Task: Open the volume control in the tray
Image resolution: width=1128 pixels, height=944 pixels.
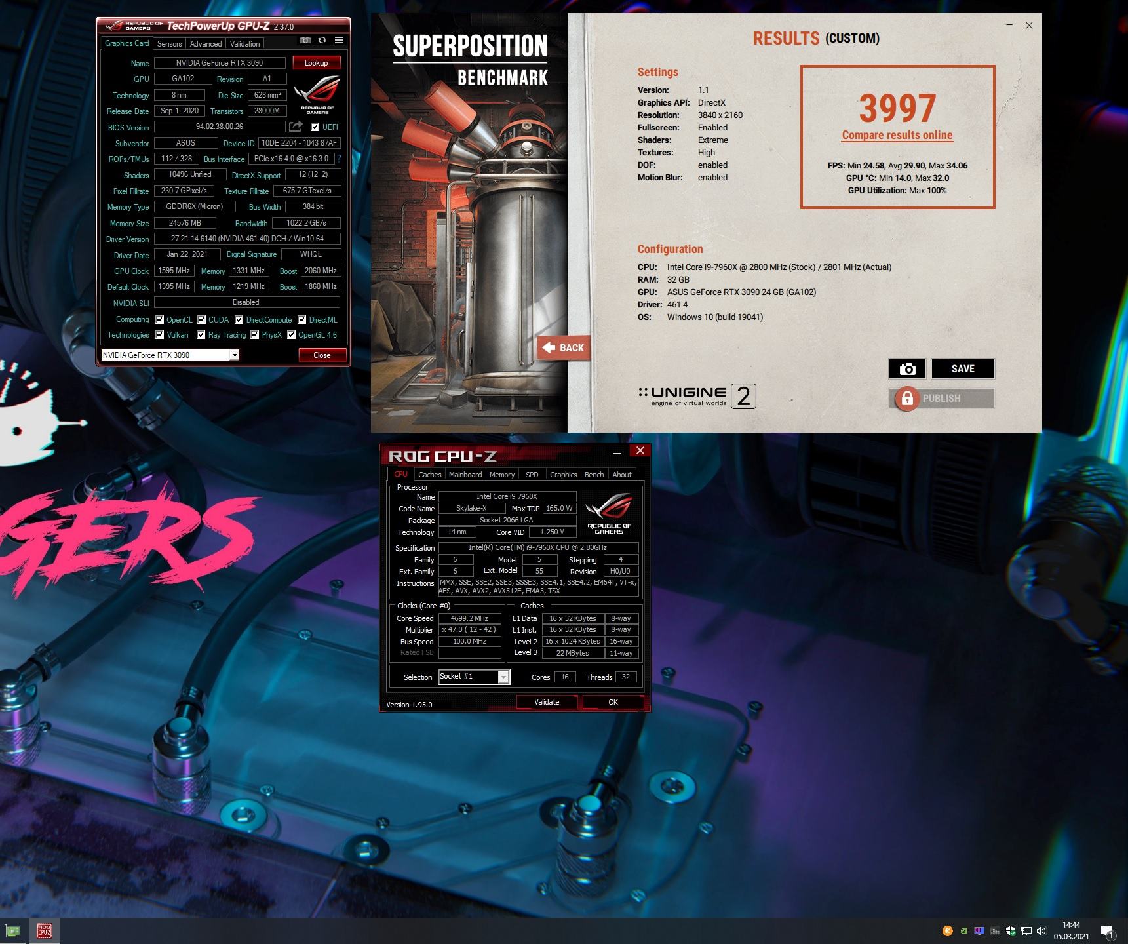Action: point(1042,931)
